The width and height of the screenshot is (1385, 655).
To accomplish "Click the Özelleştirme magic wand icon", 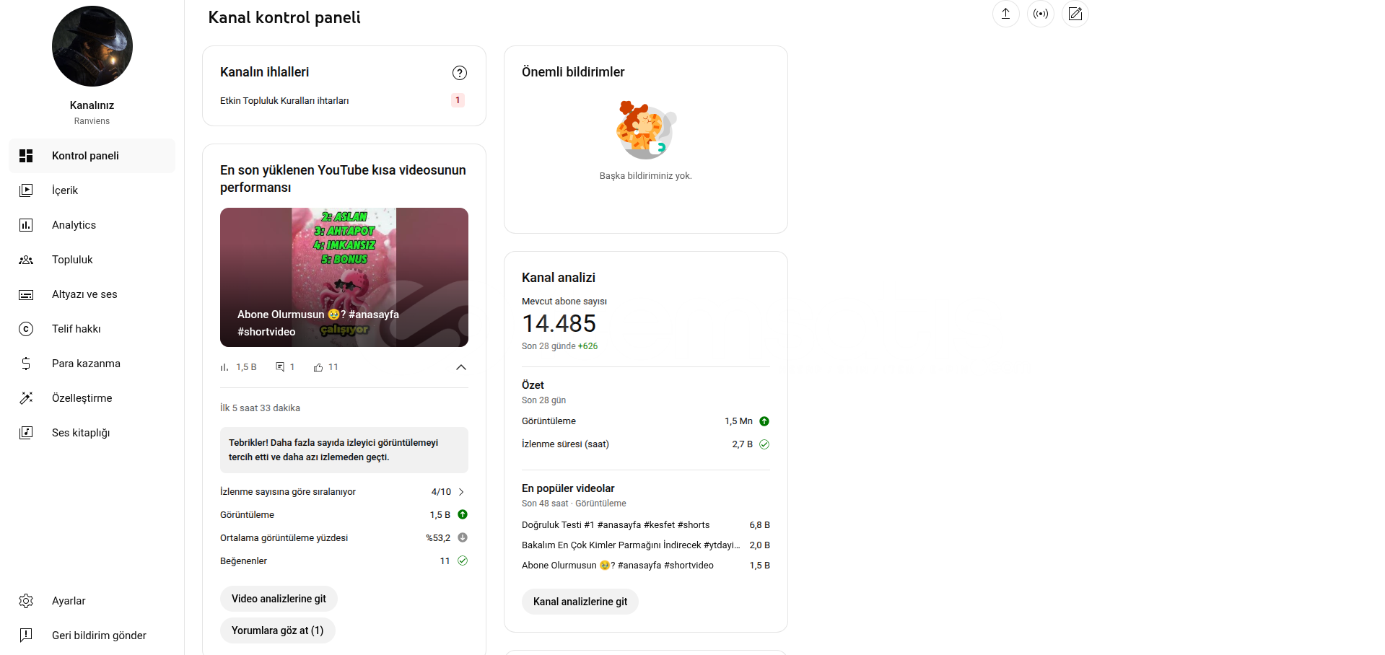I will (26, 398).
